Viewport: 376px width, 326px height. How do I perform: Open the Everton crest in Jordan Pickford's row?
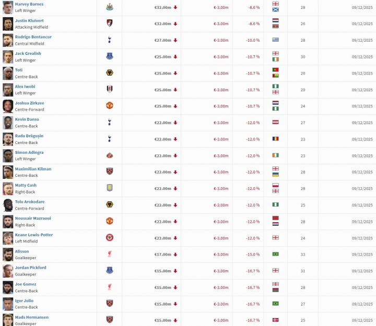tap(109, 271)
